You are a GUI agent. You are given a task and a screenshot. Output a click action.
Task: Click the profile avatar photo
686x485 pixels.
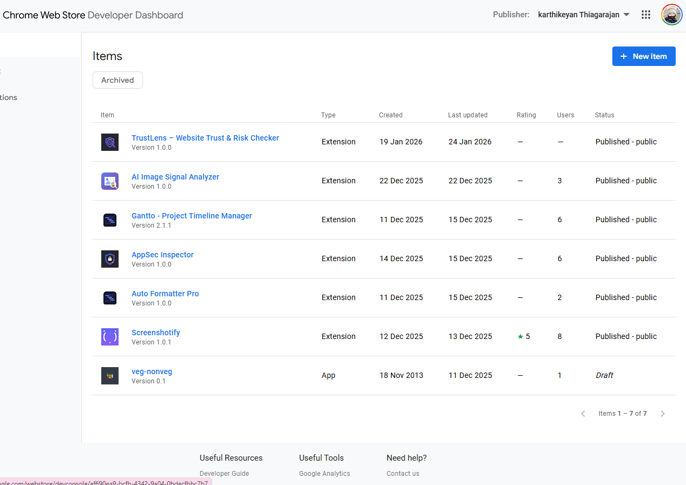pos(671,15)
